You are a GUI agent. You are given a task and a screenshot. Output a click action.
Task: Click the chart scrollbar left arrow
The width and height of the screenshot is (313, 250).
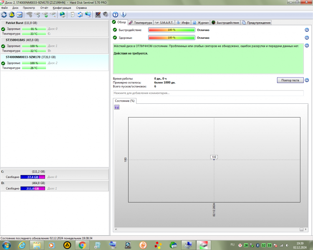[116, 229]
